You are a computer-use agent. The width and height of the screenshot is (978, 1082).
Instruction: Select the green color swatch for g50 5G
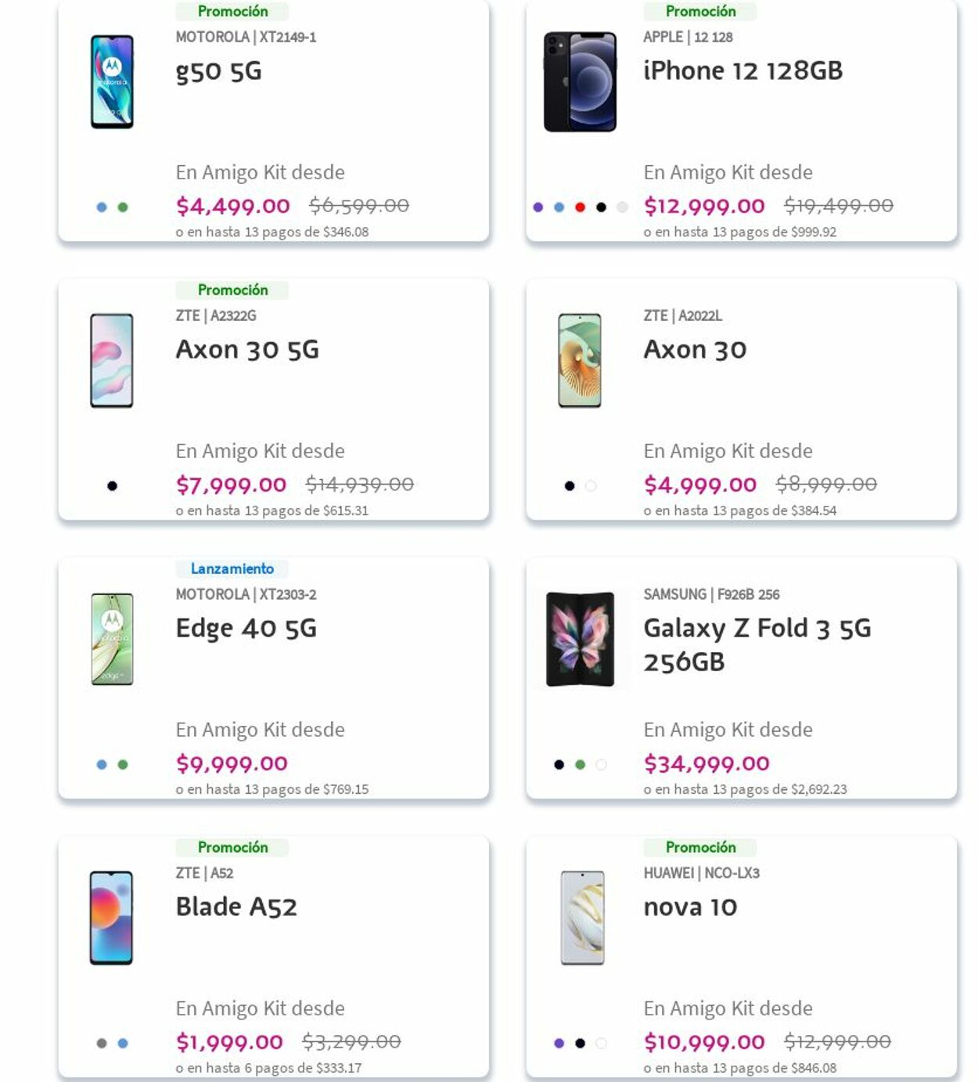(x=121, y=206)
